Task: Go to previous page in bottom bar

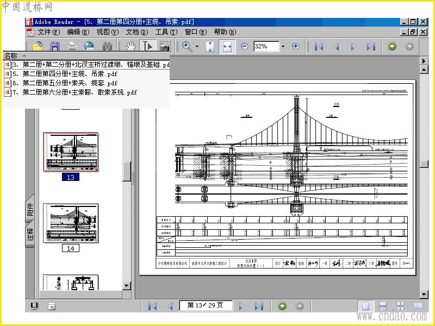Action: point(170,306)
